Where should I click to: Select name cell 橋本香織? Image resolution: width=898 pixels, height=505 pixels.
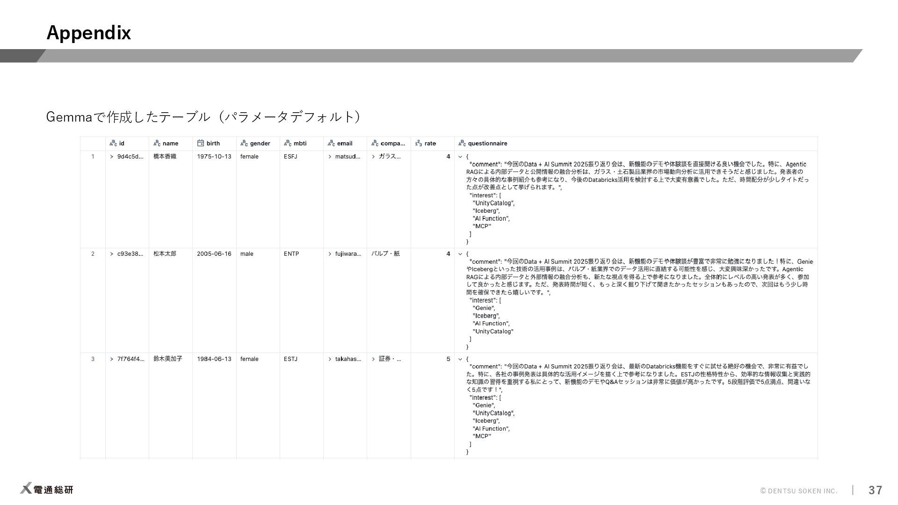pos(165,157)
